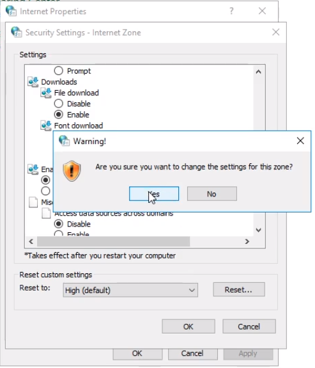Select Disable under File download
Viewport: 315px width, 368px height.
[59, 104]
